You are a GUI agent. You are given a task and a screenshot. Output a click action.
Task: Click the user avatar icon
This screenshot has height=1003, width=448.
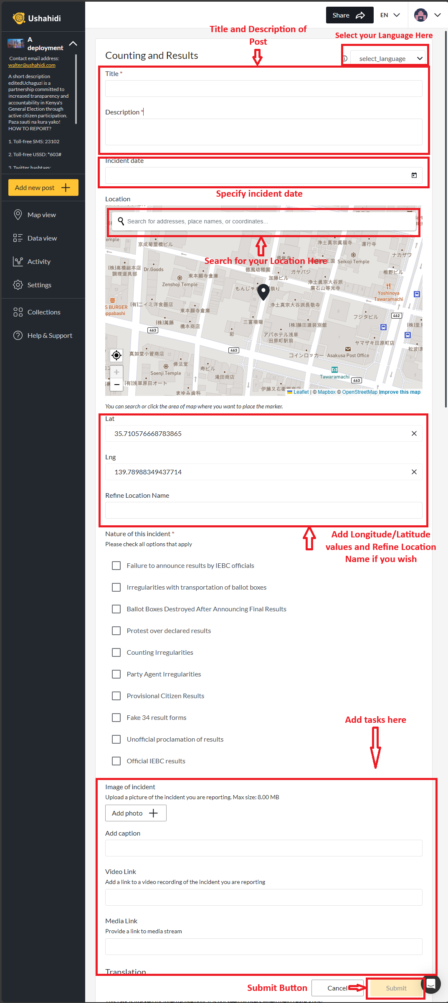(x=421, y=15)
